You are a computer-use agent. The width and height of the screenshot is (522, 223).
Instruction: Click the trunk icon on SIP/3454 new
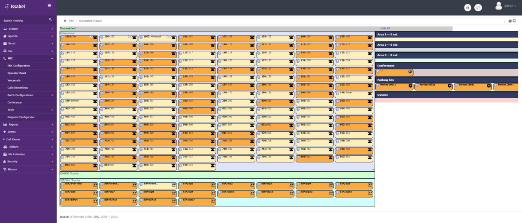click(95, 185)
